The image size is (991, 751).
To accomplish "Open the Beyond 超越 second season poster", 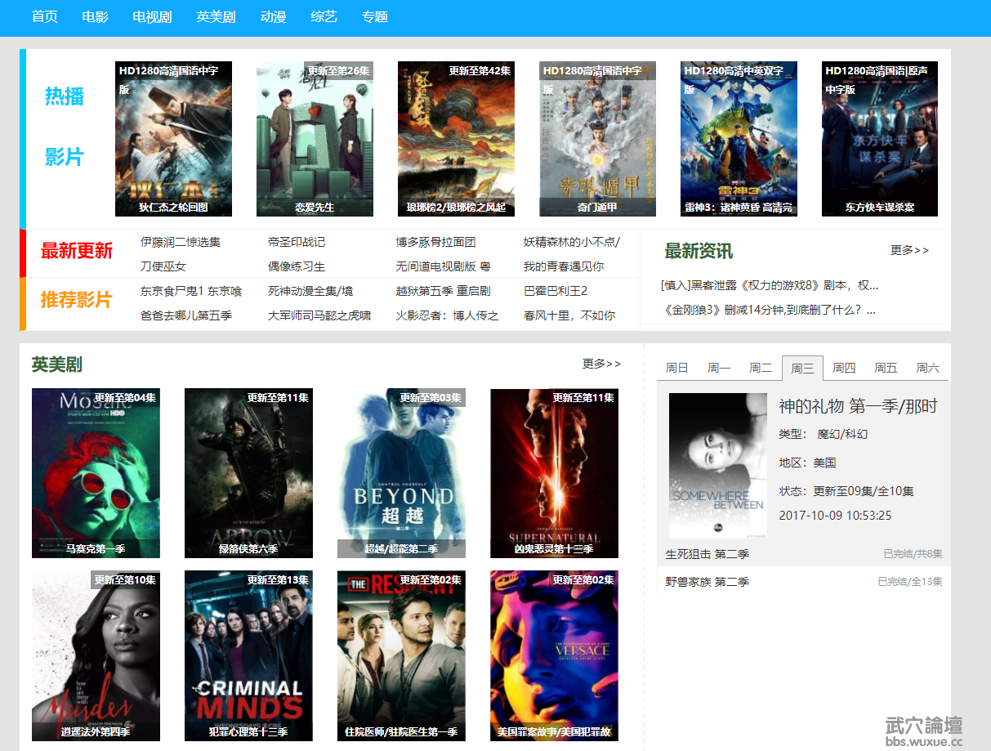I will [x=401, y=473].
